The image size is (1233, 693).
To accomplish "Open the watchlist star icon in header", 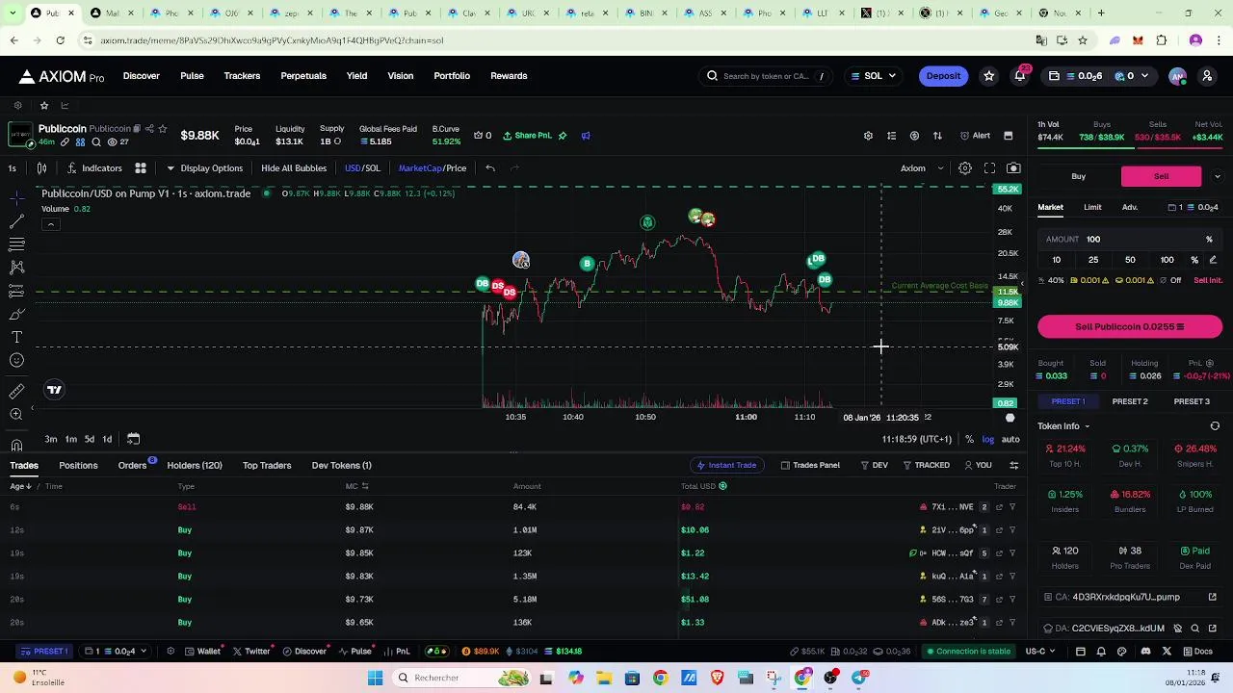I will (988, 76).
